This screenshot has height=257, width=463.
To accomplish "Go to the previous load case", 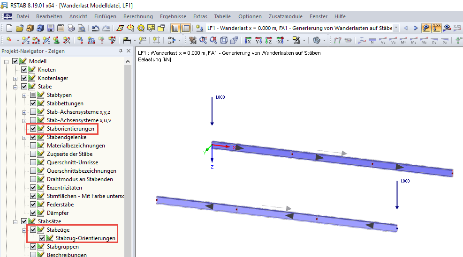I will [406, 28].
